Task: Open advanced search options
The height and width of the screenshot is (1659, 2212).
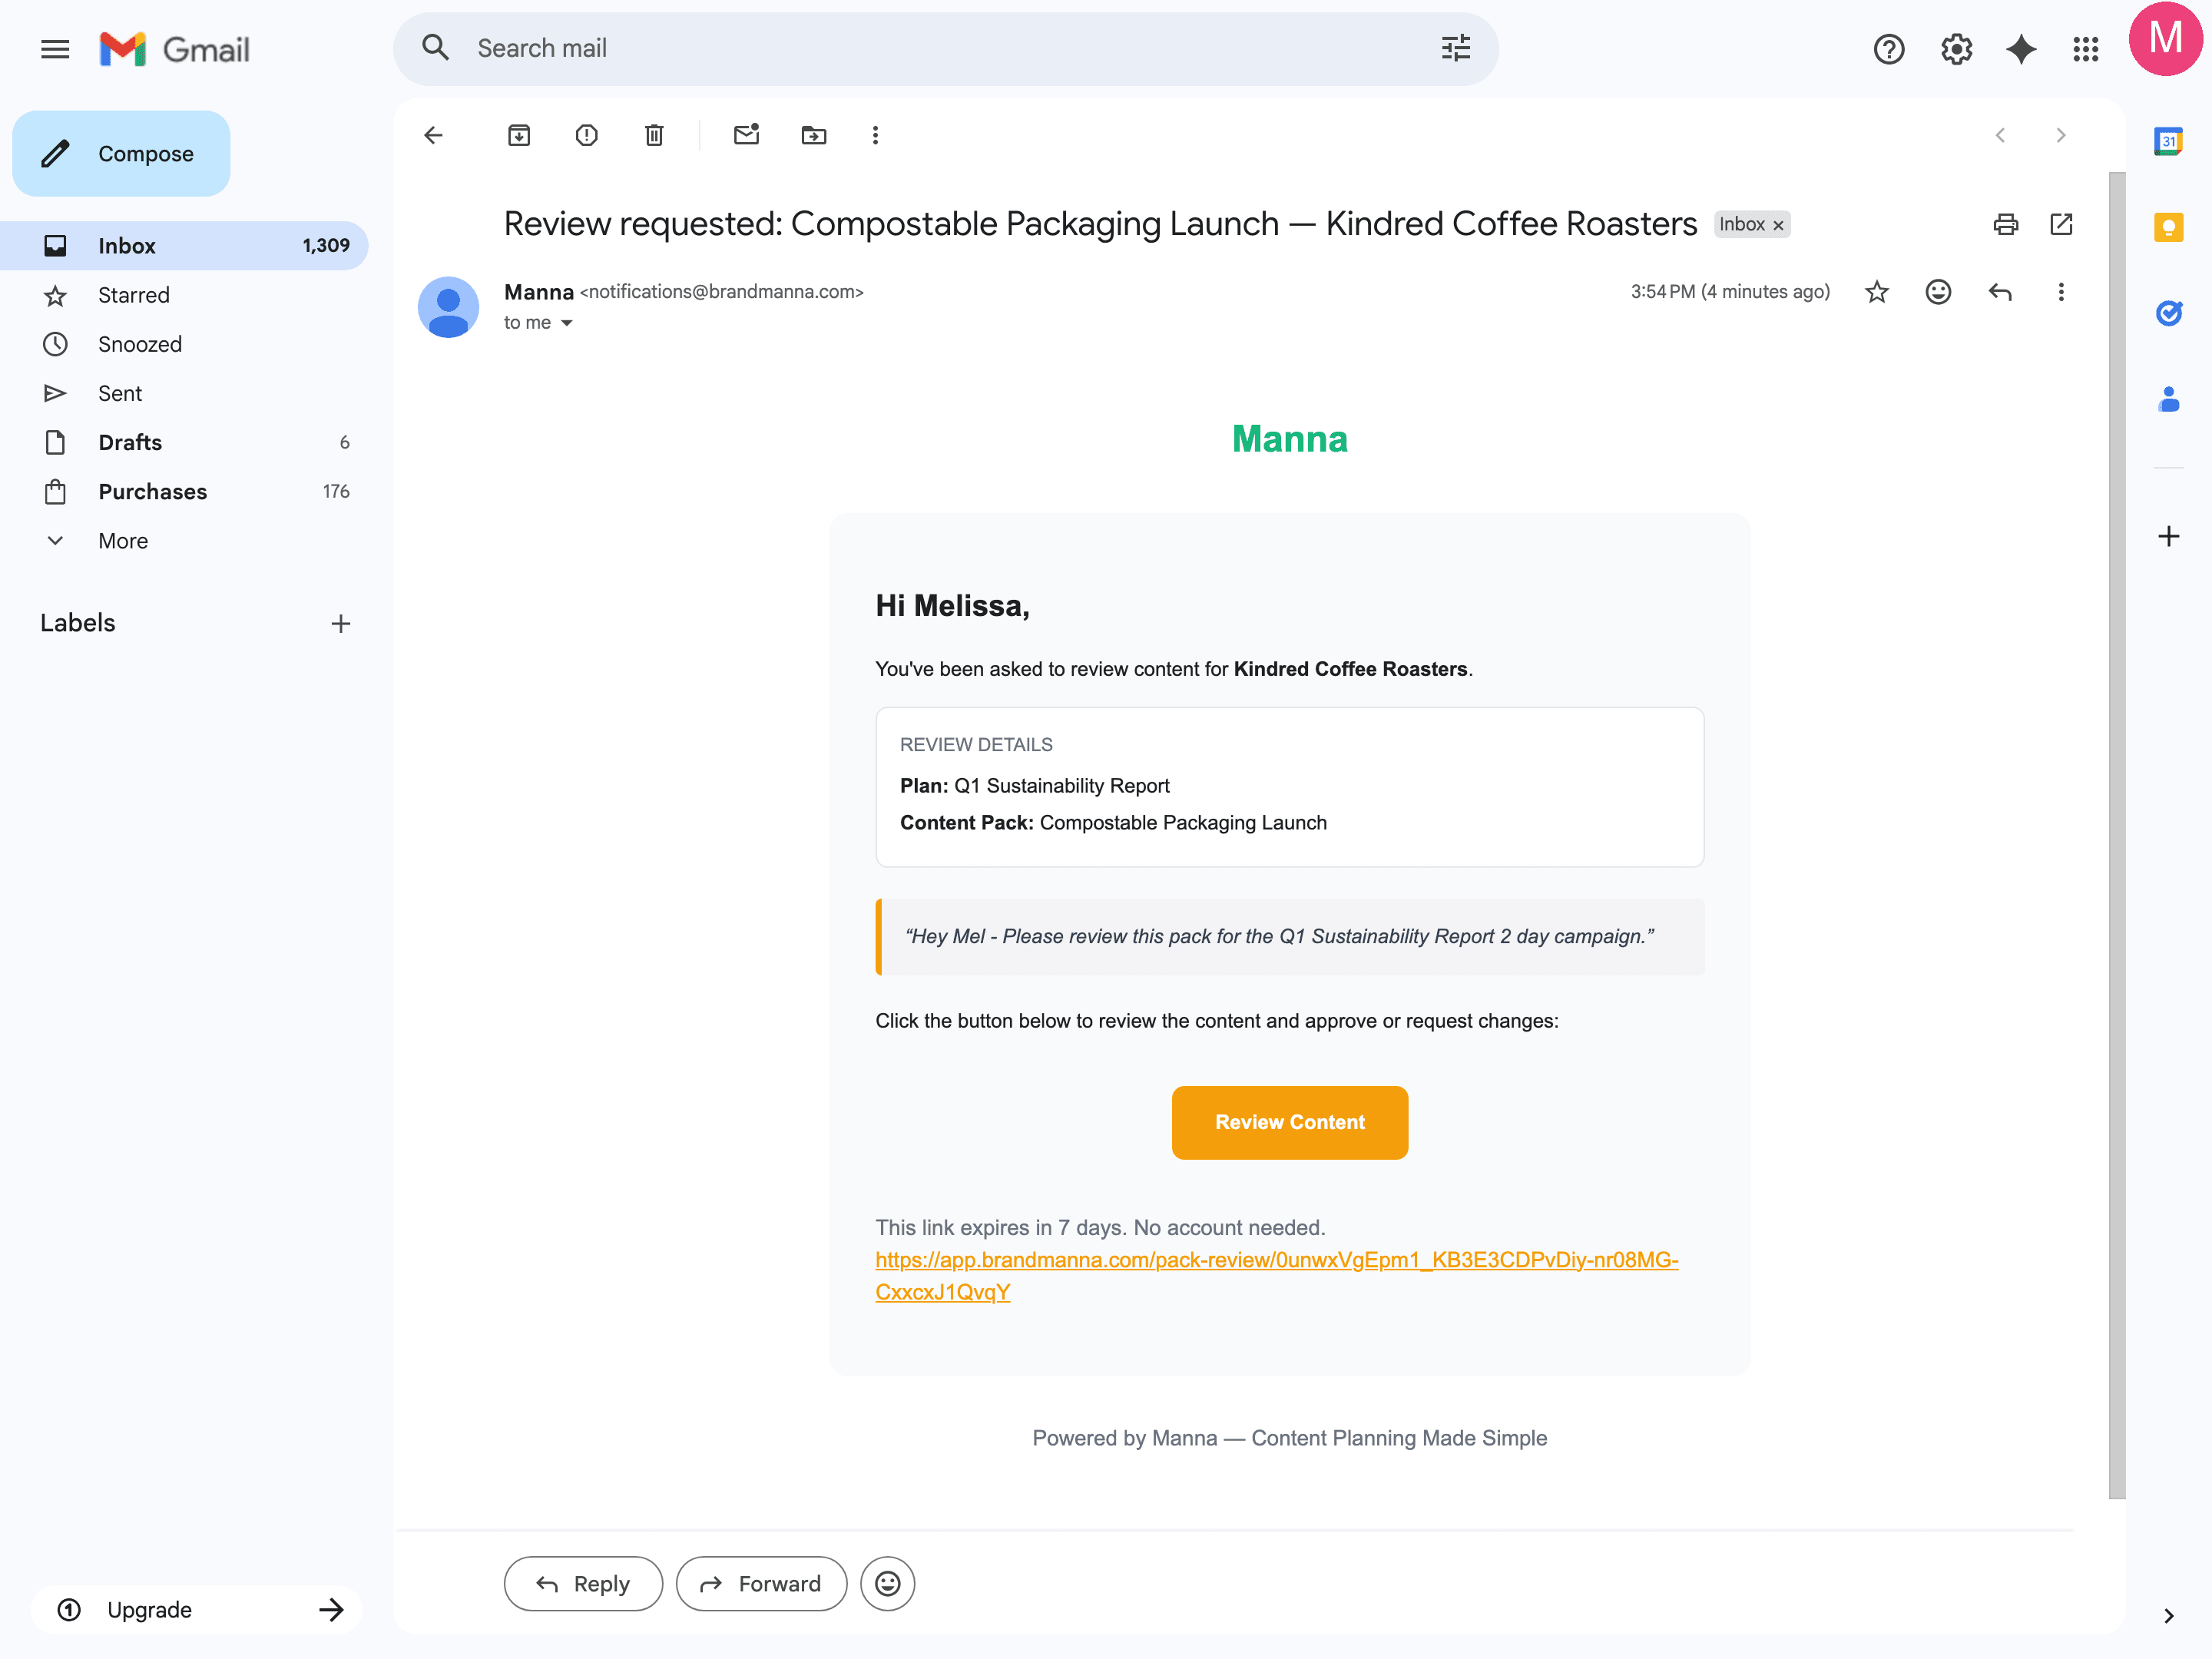Action: [x=1456, y=47]
